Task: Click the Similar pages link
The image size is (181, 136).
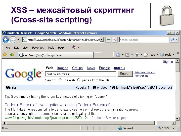Action: pos(116,118)
